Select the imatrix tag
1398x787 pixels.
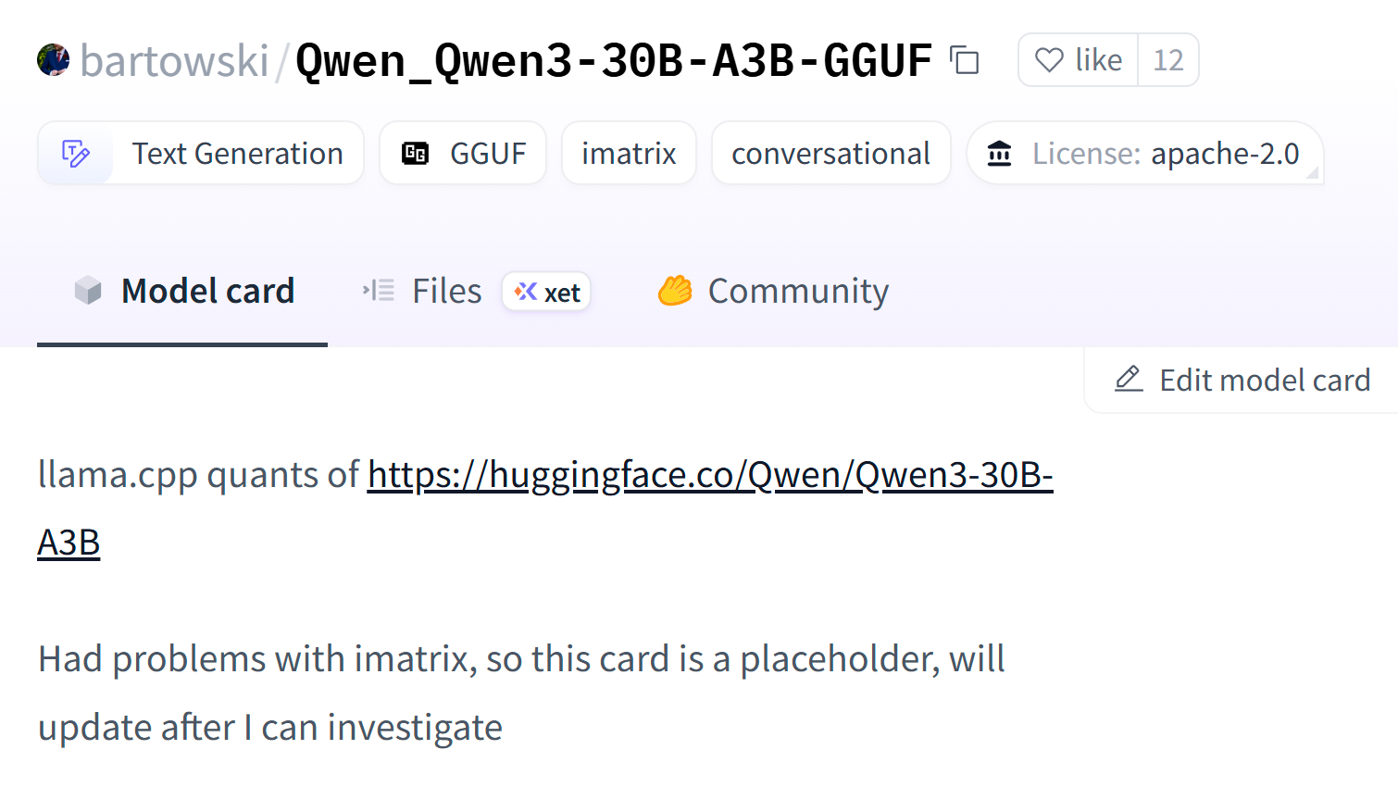[629, 153]
